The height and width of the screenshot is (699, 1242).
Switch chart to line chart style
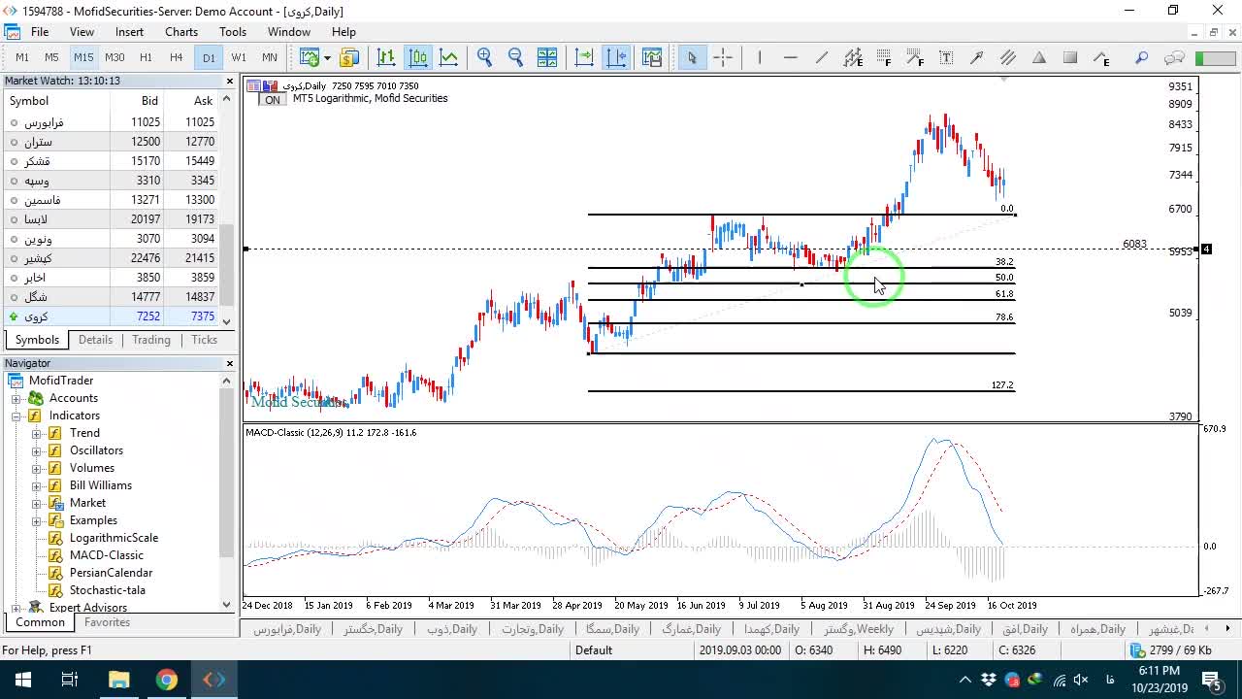(449, 57)
